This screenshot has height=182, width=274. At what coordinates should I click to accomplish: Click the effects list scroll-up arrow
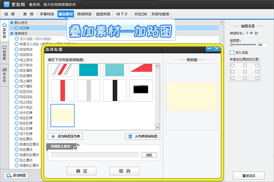click(x=221, y=22)
